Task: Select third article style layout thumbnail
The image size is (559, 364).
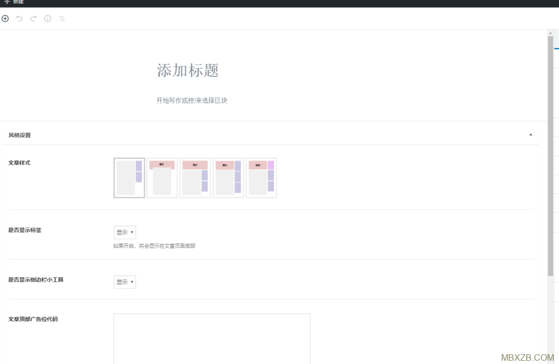Action: click(195, 177)
